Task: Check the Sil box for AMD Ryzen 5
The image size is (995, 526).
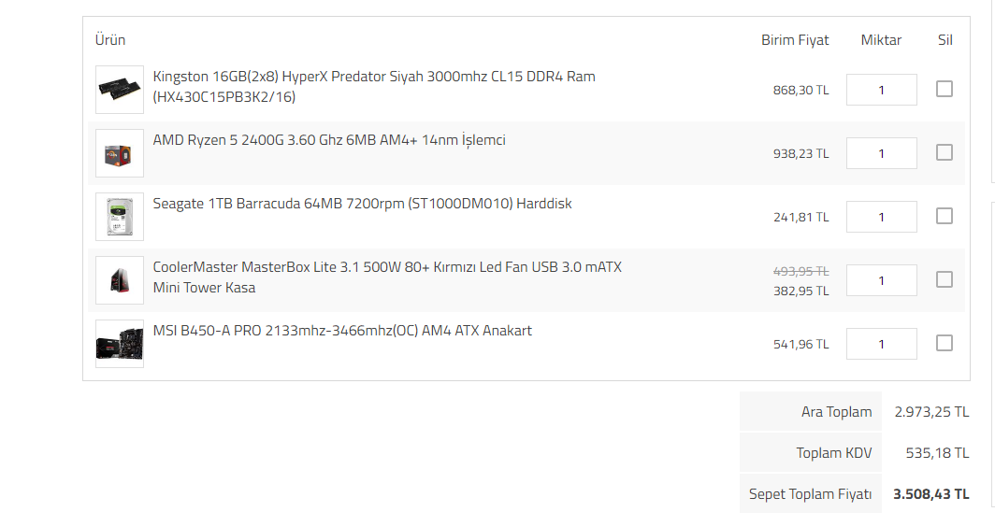Action: 945,152
